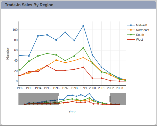Click the 1992 x-axis label
Screen dimensions: 157x126
(x=20, y=88)
